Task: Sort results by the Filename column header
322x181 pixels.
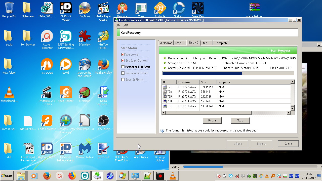Action: pos(188,82)
